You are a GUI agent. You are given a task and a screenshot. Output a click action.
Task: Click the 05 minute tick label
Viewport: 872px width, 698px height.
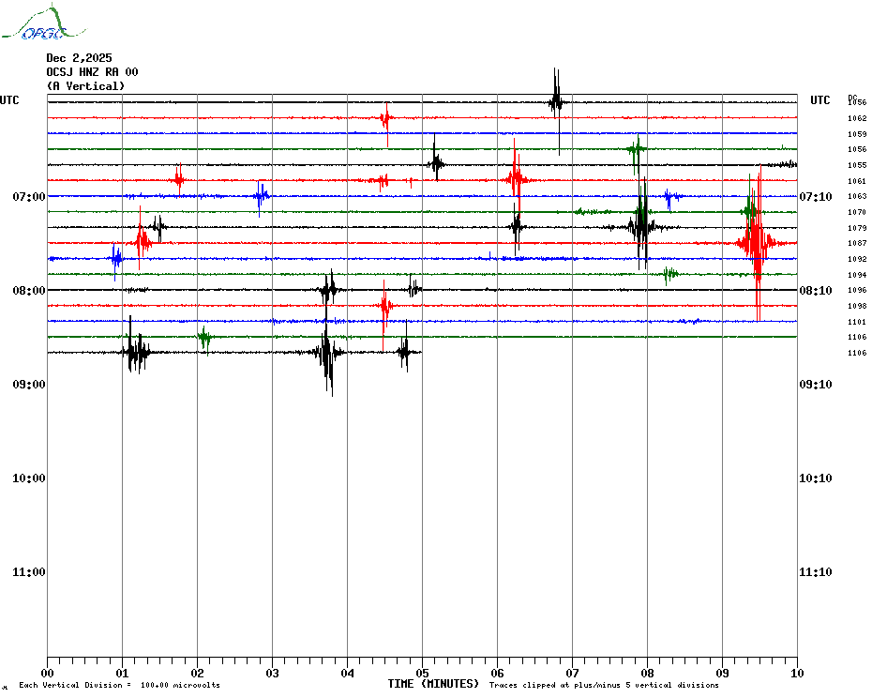(x=422, y=674)
